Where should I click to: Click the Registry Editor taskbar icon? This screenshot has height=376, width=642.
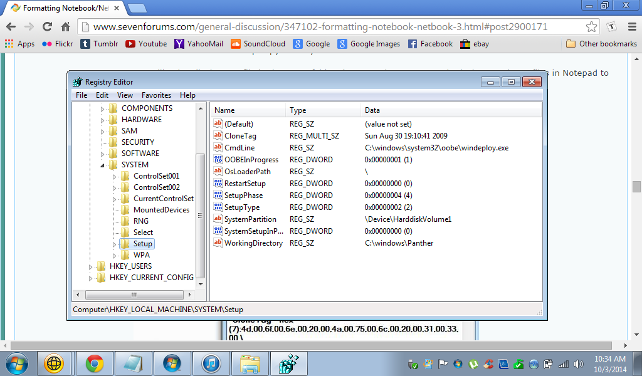(x=289, y=363)
